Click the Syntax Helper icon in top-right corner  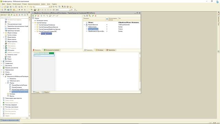coord(218,2)
